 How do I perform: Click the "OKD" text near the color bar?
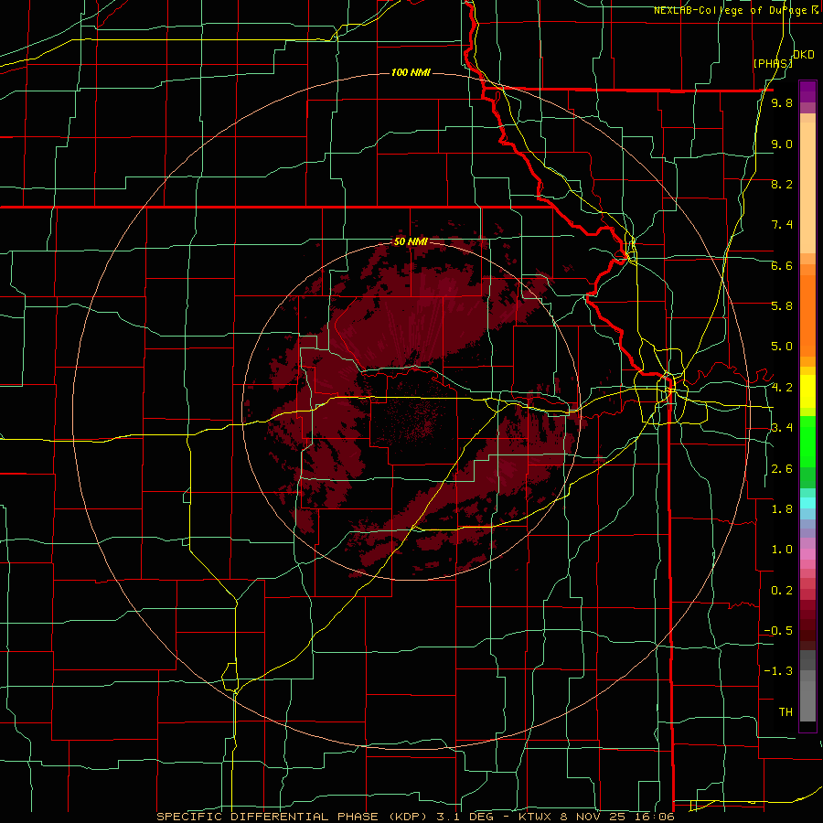(x=804, y=55)
